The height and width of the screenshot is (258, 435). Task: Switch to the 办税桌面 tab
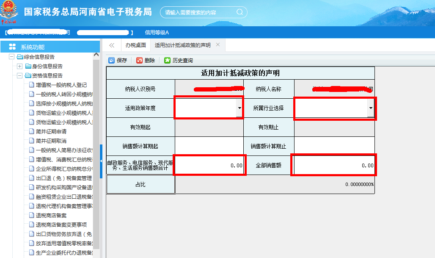pos(136,44)
